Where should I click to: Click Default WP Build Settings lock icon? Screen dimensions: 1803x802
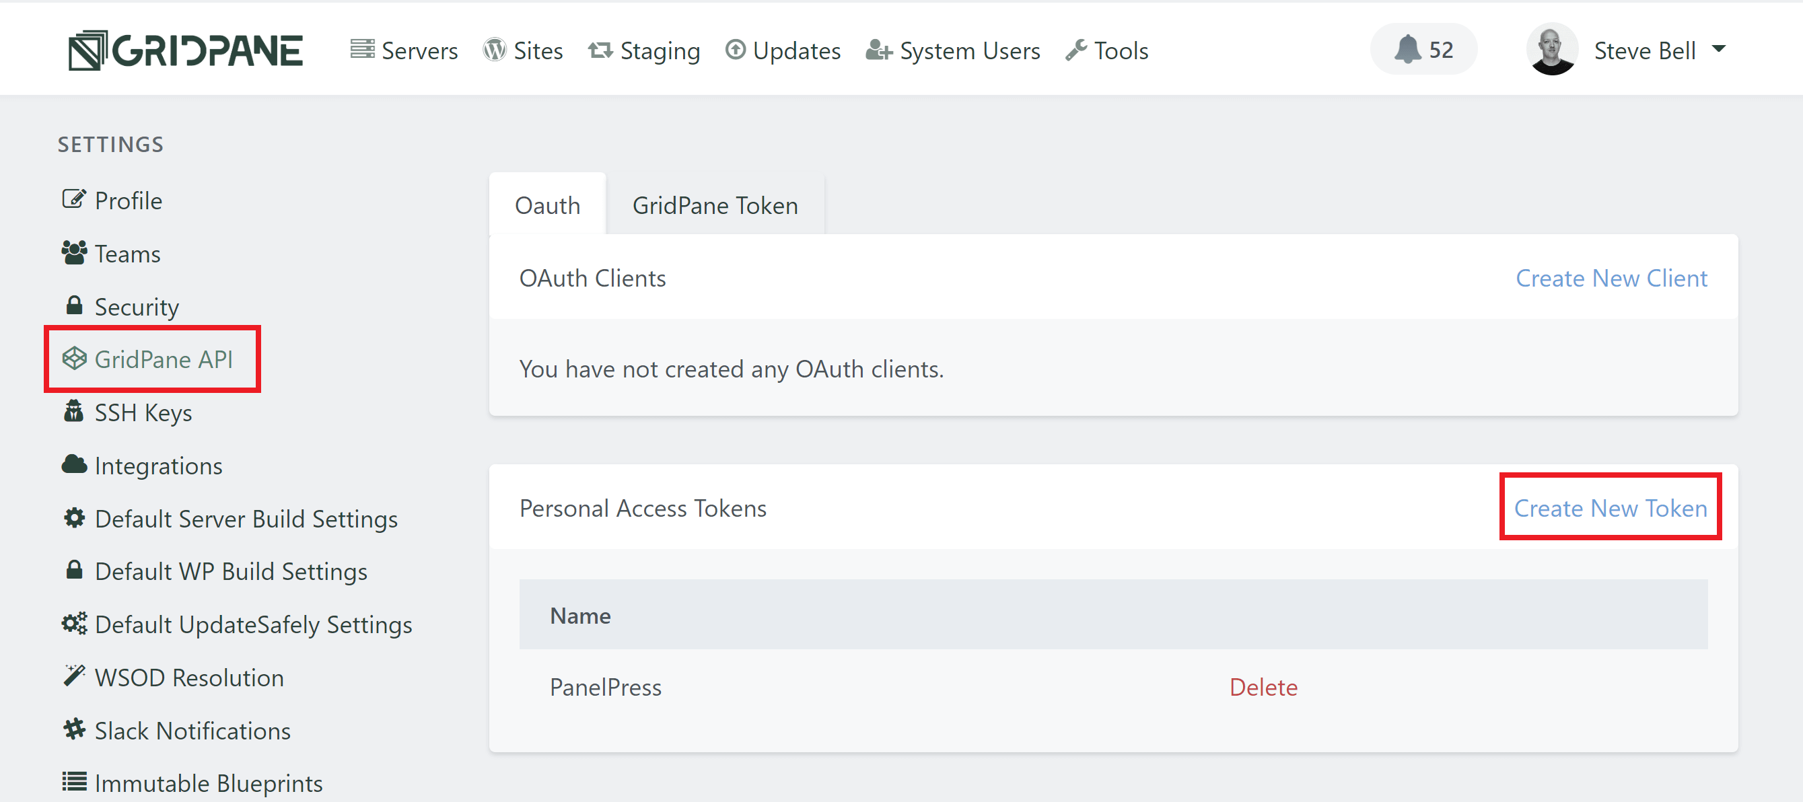click(74, 570)
